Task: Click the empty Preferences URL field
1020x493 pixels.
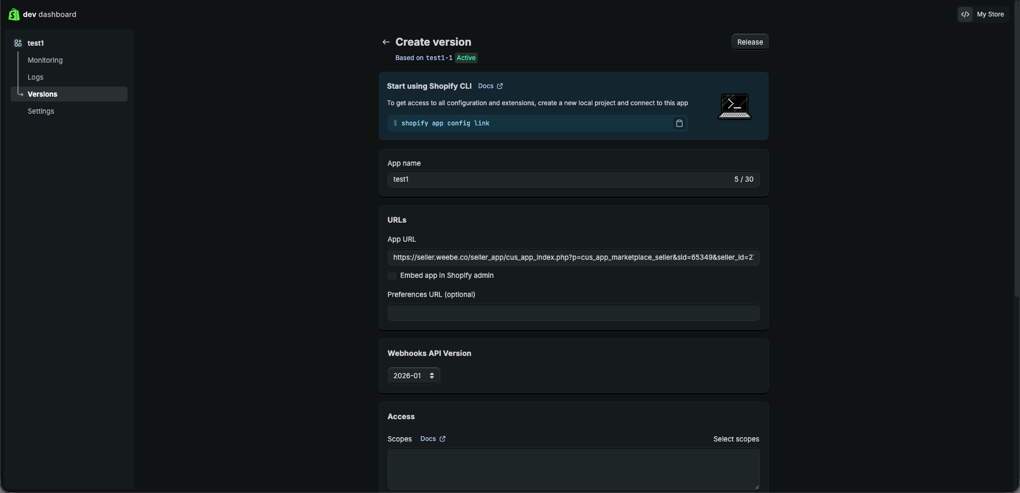Action: point(573,313)
